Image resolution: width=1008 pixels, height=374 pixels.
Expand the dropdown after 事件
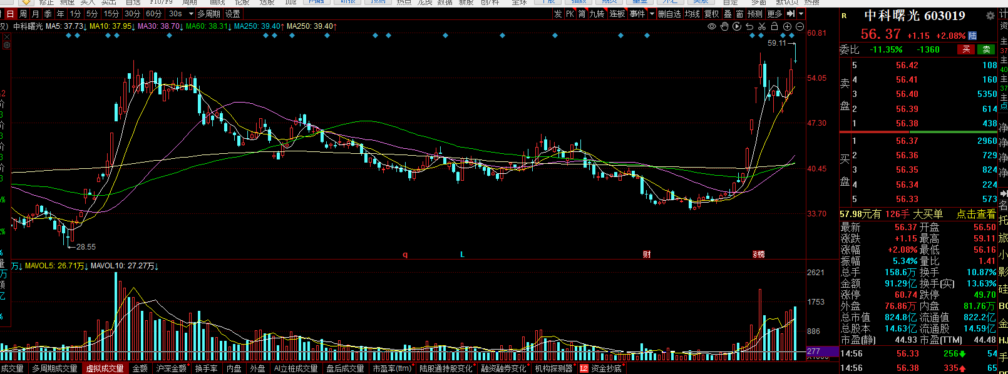pos(652,14)
